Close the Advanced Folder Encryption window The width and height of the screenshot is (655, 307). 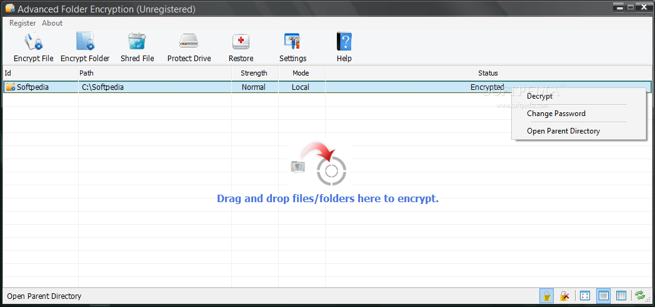(642, 6)
